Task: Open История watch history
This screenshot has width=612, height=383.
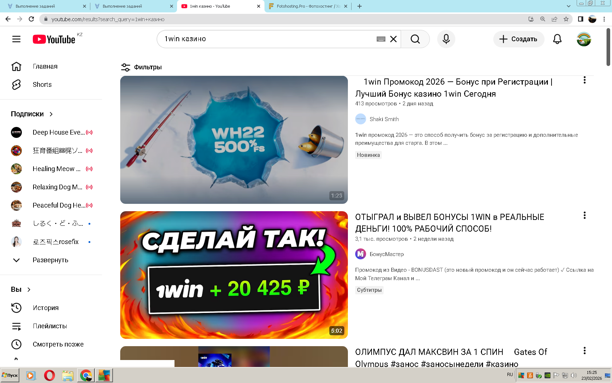Action: [x=46, y=308]
